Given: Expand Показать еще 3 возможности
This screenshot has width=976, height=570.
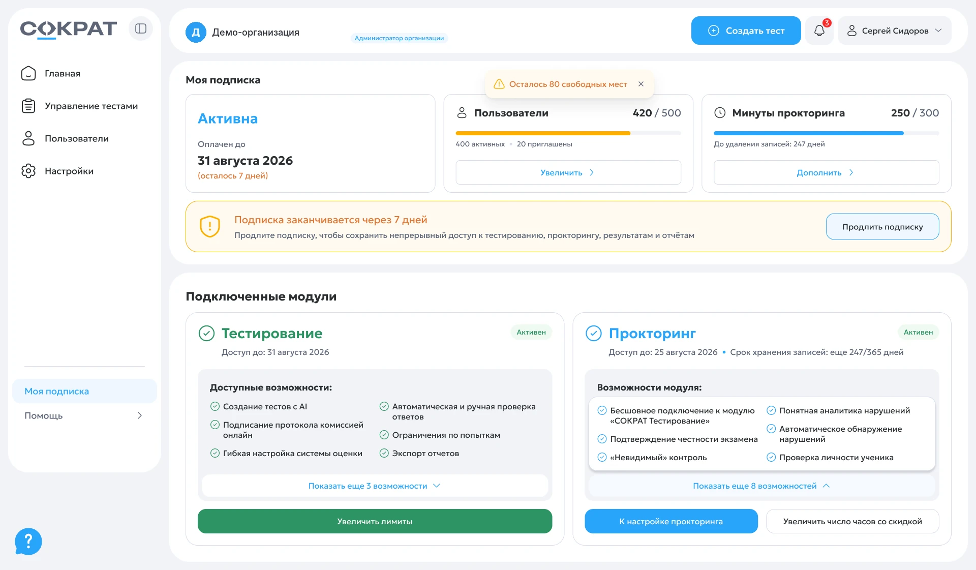Looking at the screenshot, I should tap(375, 486).
